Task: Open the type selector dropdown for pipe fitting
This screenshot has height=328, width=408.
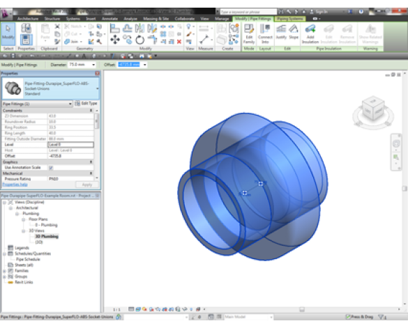Action: coord(98,88)
